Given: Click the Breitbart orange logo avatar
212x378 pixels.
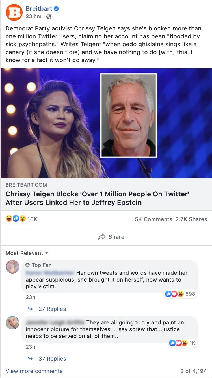Looking at the screenshot, I should 14,12.
